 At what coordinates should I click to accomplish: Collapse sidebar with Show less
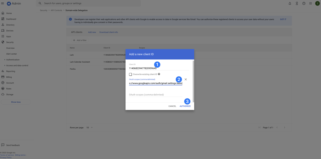coord(16,102)
